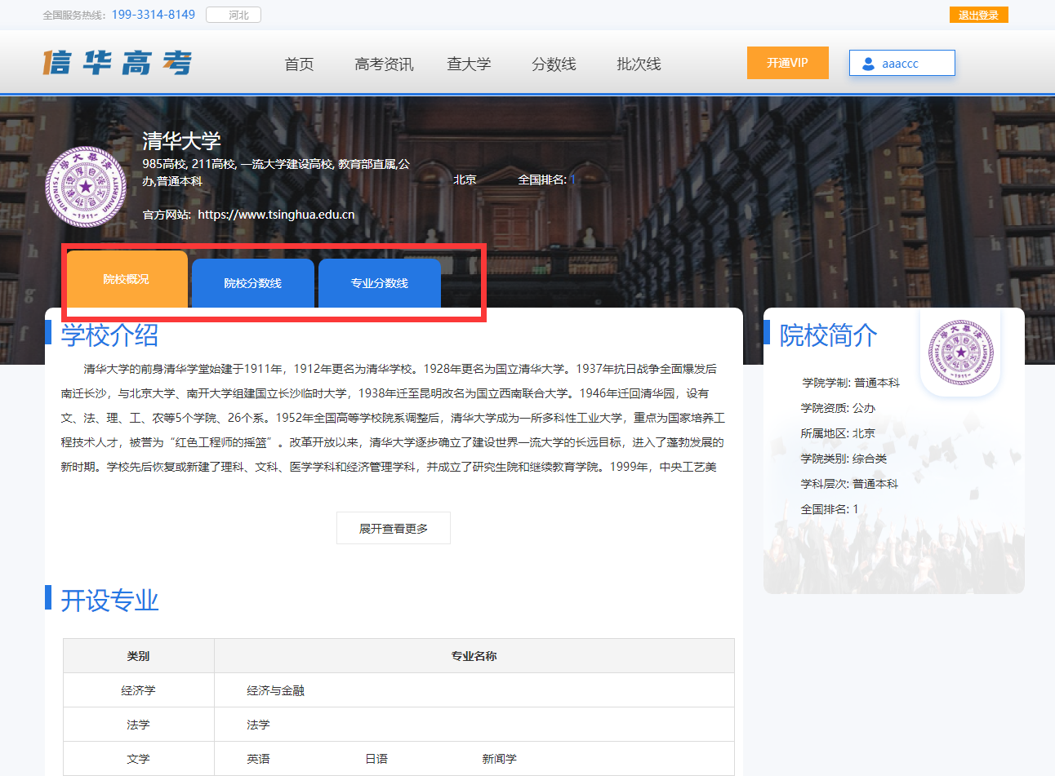Click the 信华高考 site logo

118,63
